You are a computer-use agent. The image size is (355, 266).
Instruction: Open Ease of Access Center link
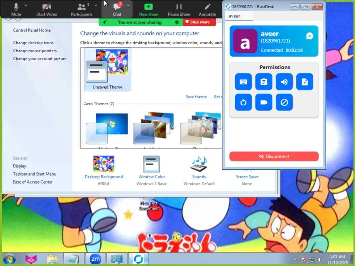tap(33, 181)
